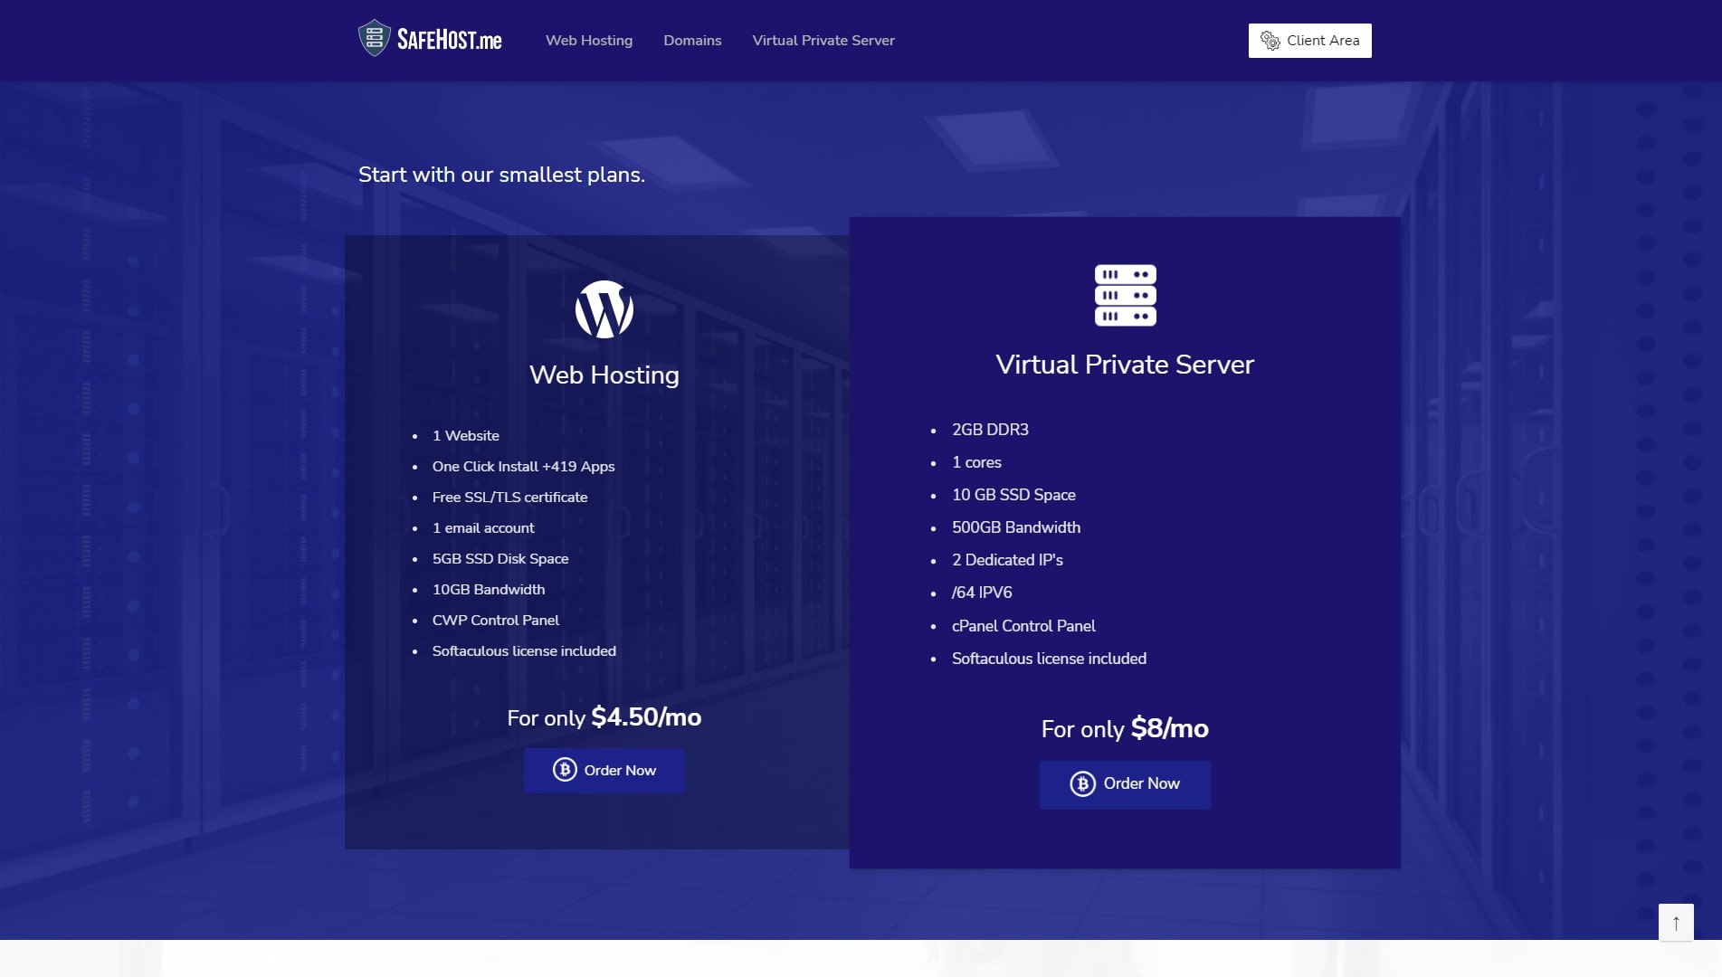Click the Virtual Private Server card heading
The image size is (1722, 977).
1124,365
